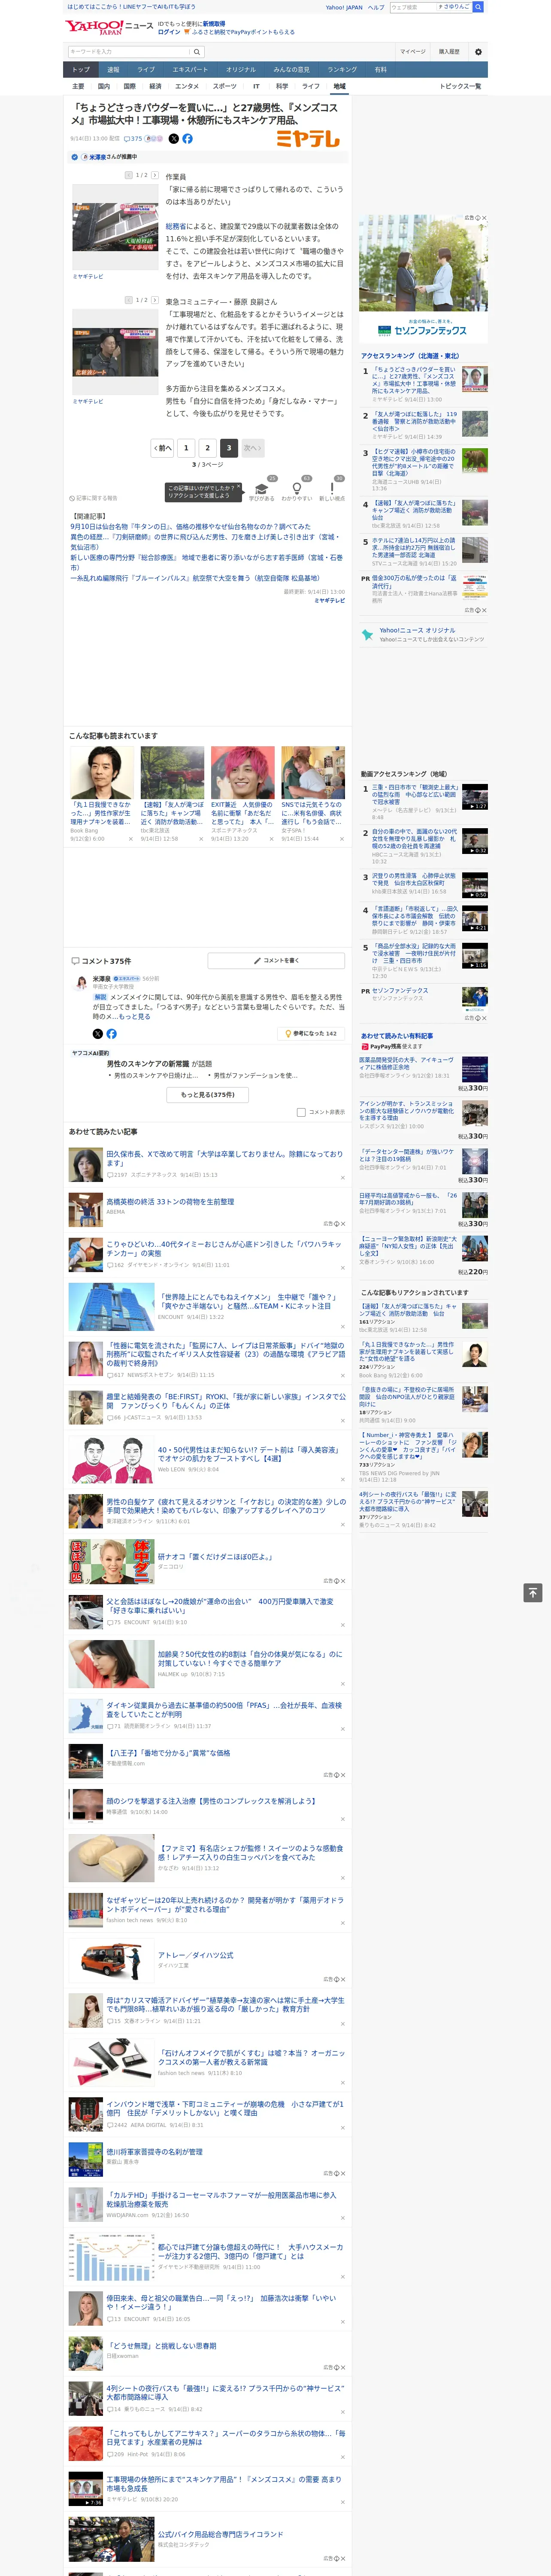Click the Yahoo! JAPAN News logo
The width and height of the screenshot is (551, 2576).
(x=110, y=27)
